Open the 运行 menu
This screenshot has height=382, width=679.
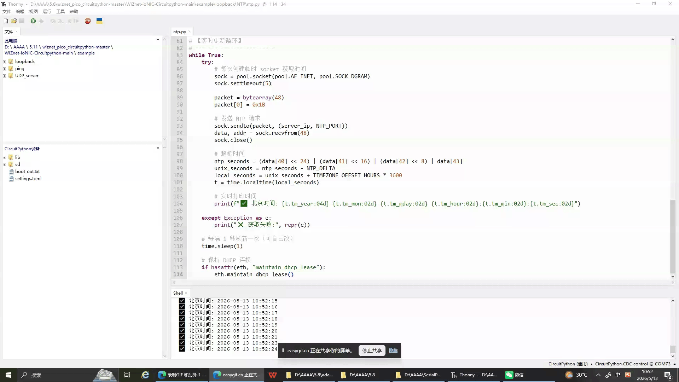(x=47, y=11)
